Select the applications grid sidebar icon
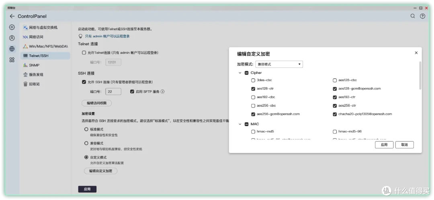The image size is (434, 200). click(12, 60)
